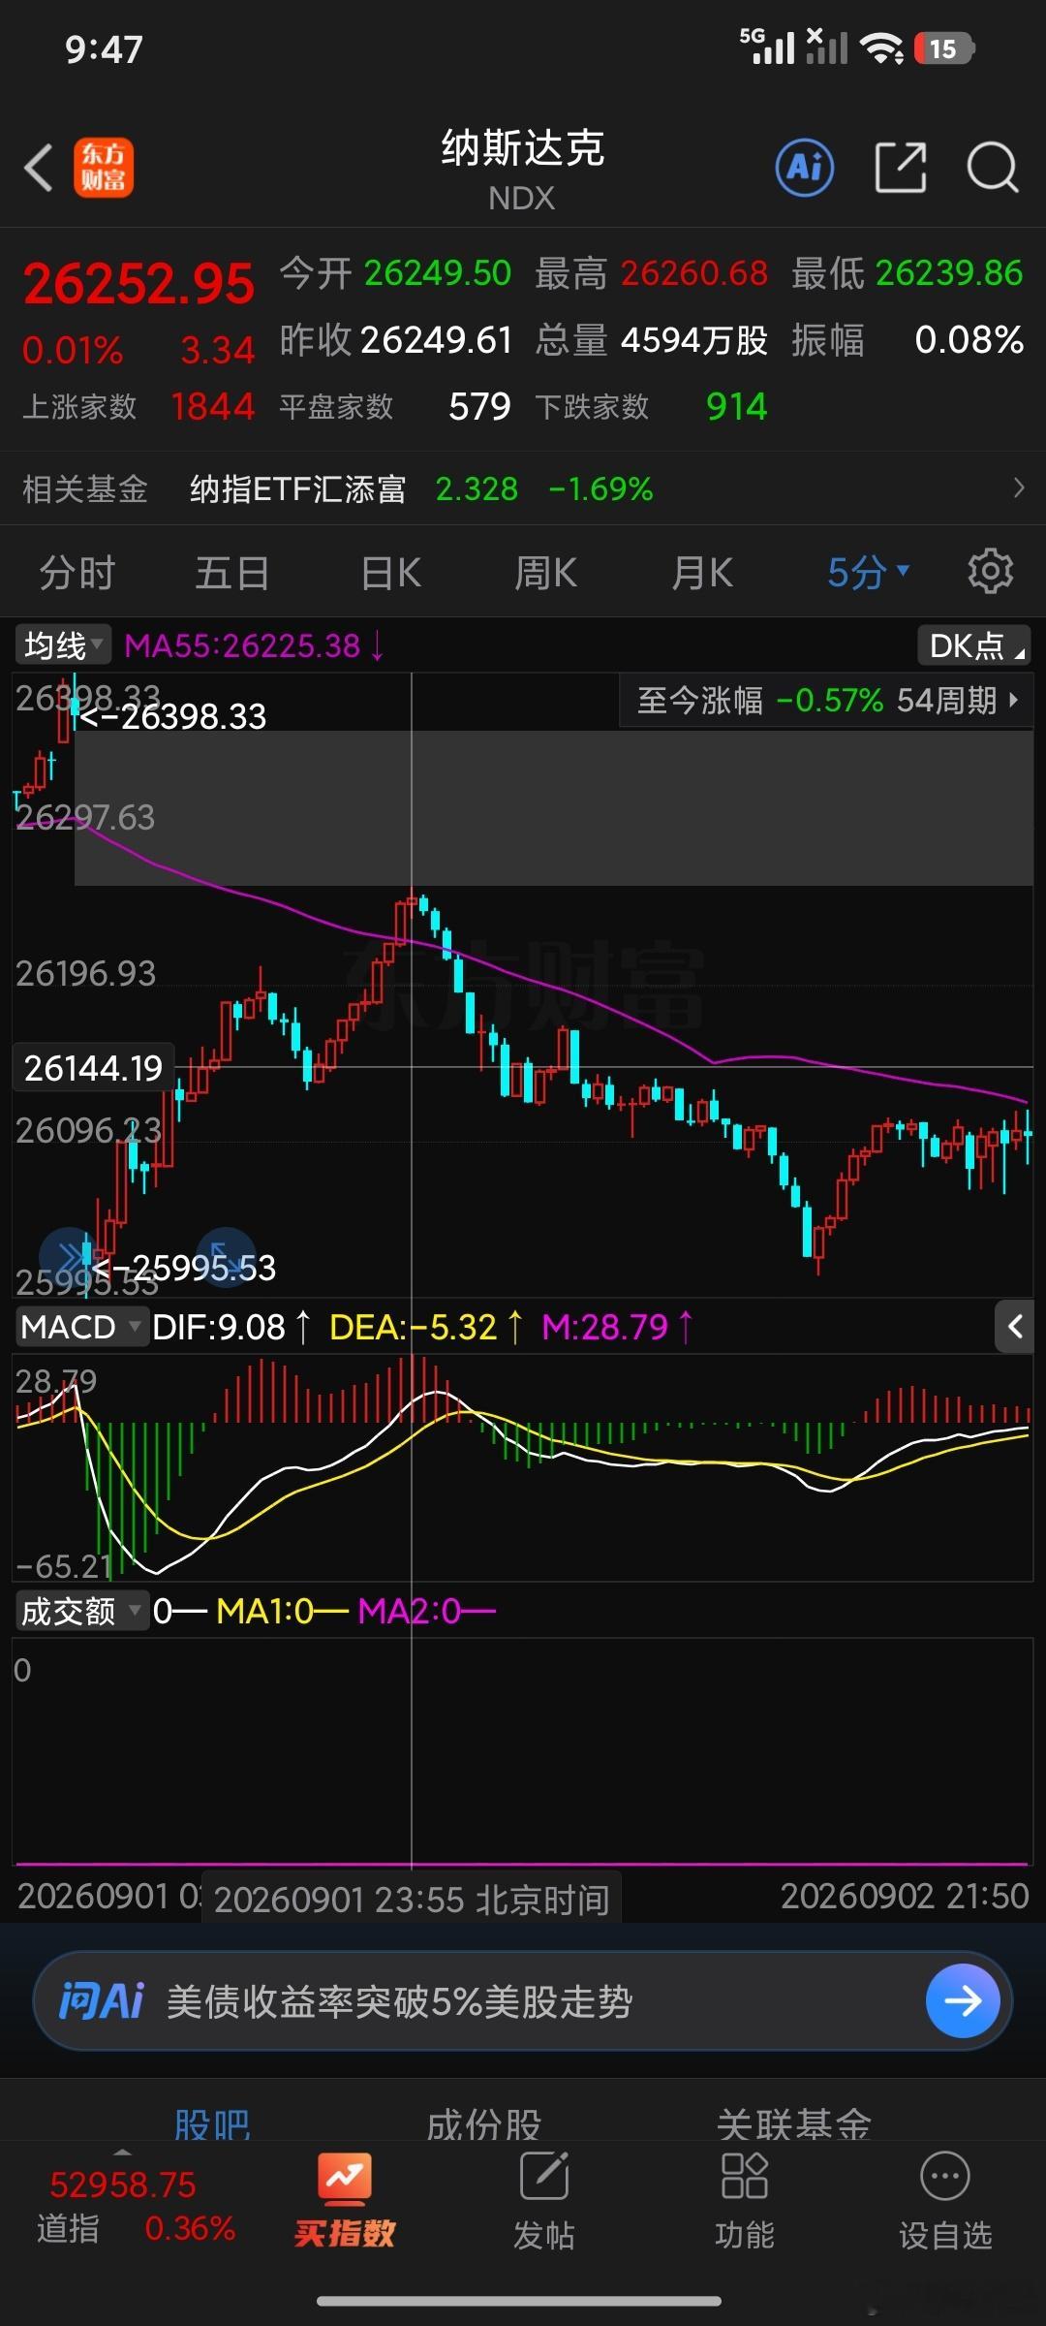Tap 昨收 26249.61 value

[x=436, y=340]
